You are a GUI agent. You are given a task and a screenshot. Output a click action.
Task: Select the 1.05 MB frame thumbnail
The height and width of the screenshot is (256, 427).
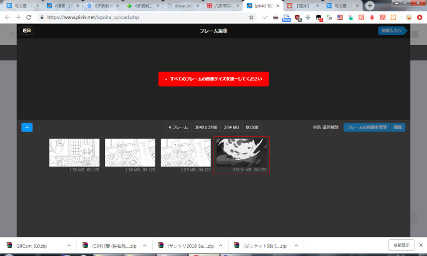click(186, 153)
